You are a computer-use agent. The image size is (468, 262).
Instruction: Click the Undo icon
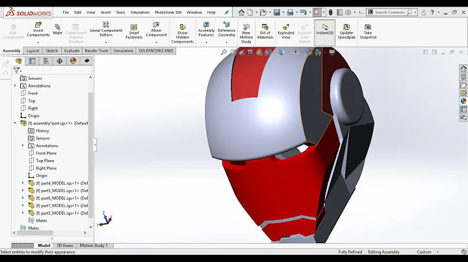304,12
